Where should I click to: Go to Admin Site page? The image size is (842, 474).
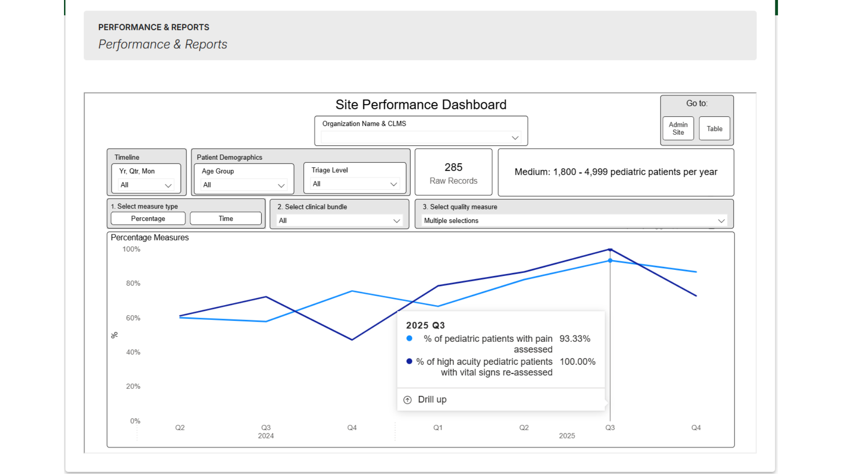678,129
